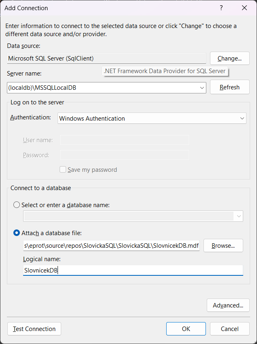257x344 pixels.
Task: Click the Change data source button
Action: coord(229,58)
